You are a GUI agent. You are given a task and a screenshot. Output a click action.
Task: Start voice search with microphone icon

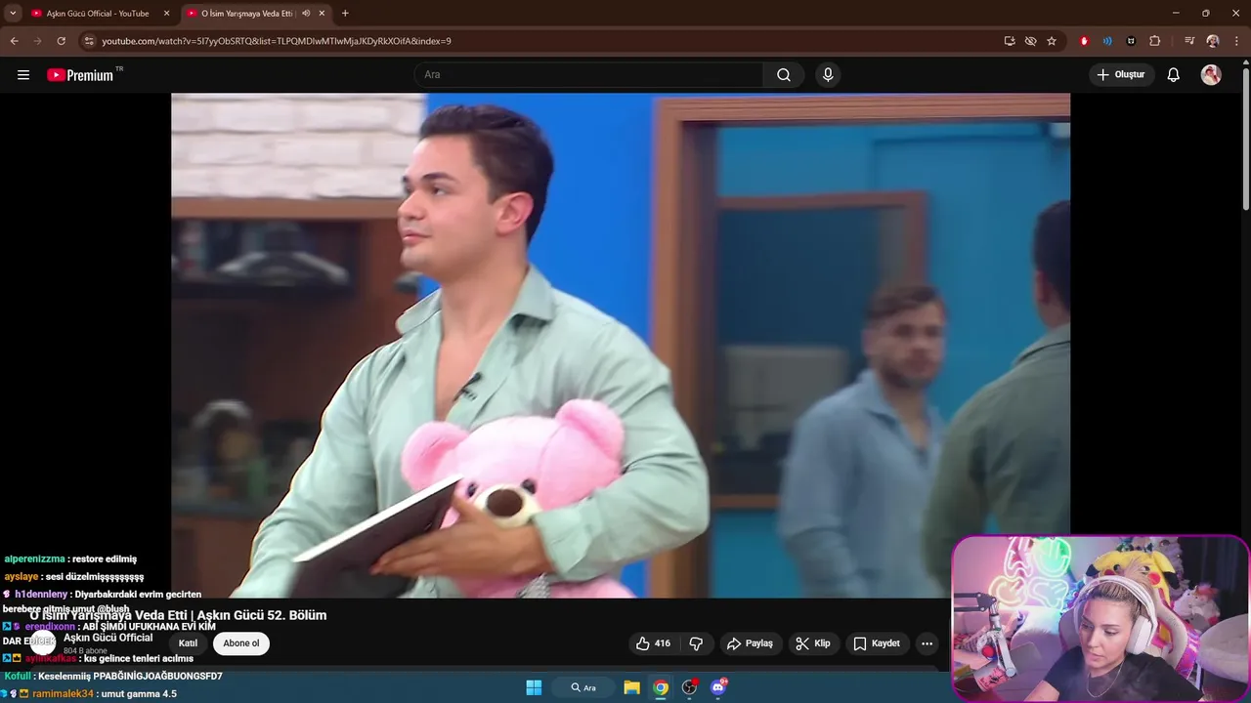[828, 75]
